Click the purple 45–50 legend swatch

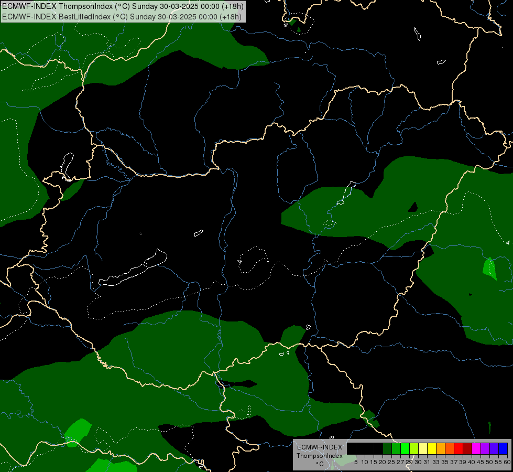(485, 448)
